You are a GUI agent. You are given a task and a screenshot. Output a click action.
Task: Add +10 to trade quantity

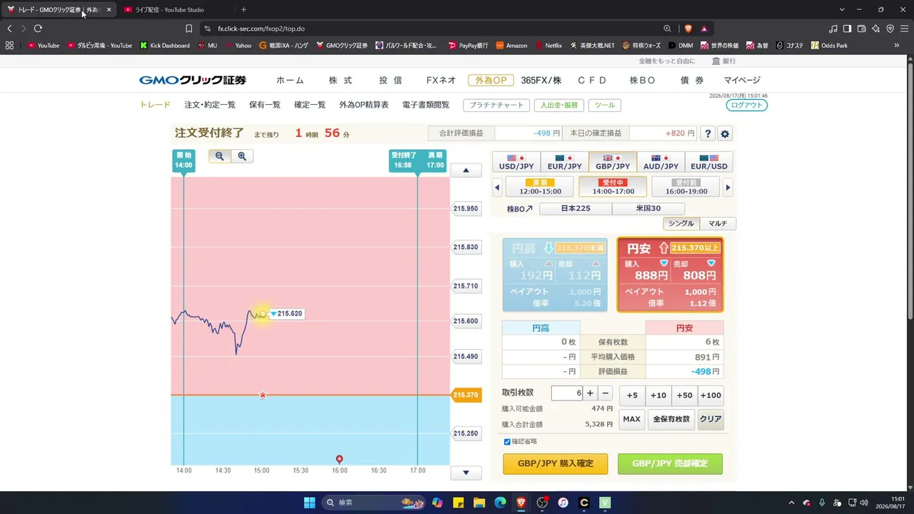click(658, 395)
